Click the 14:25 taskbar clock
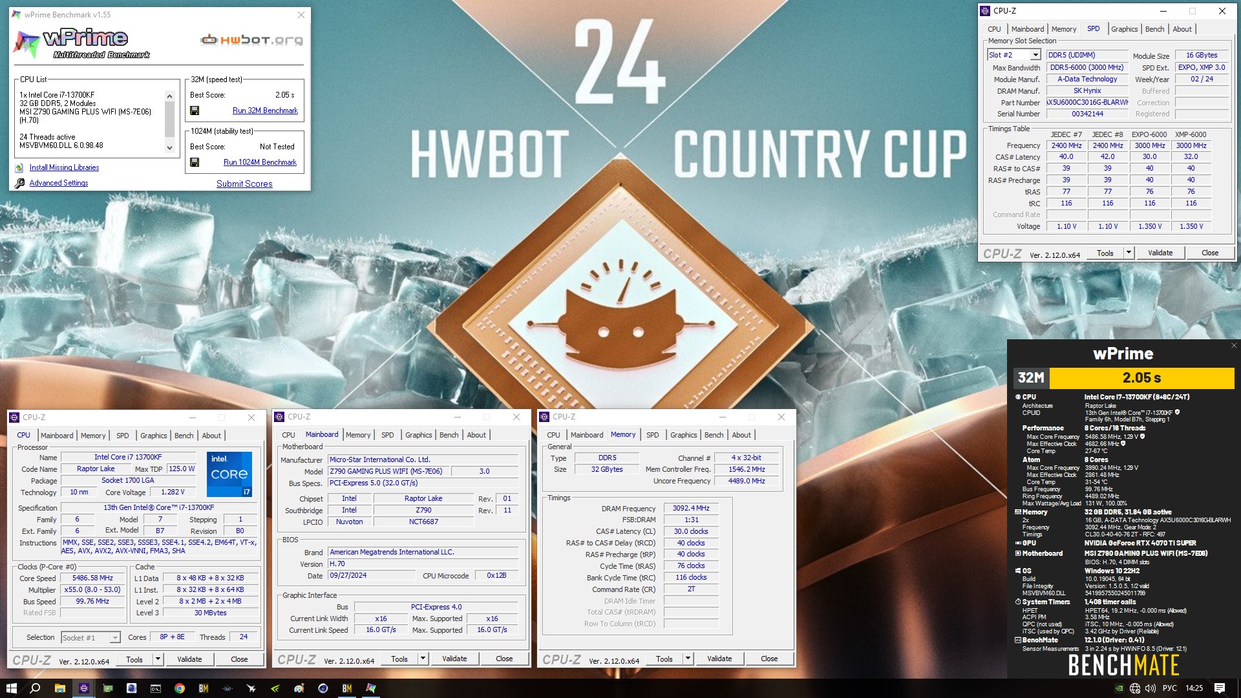This screenshot has height=698, width=1241. tap(1194, 688)
